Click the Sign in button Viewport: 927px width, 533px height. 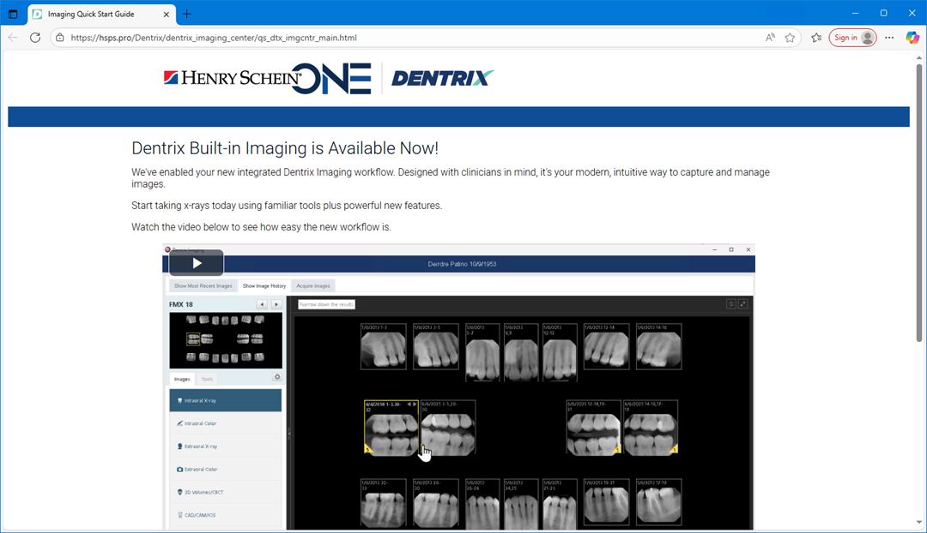pyautogui.click(x=852, y=37)
